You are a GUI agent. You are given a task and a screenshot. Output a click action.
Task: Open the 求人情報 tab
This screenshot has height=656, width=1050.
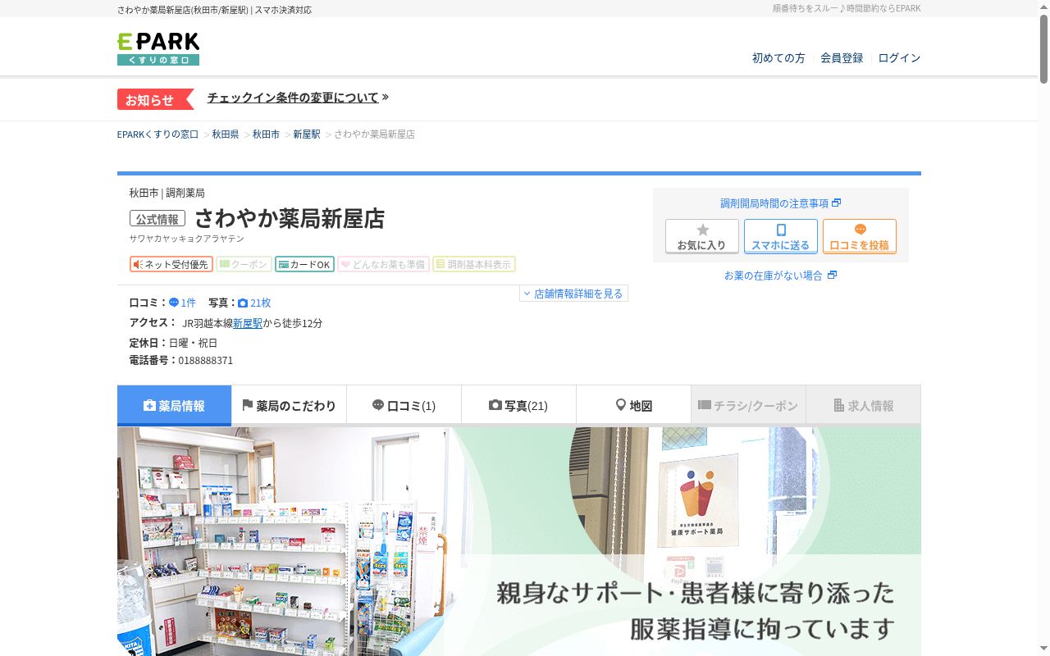pos(863,405)
